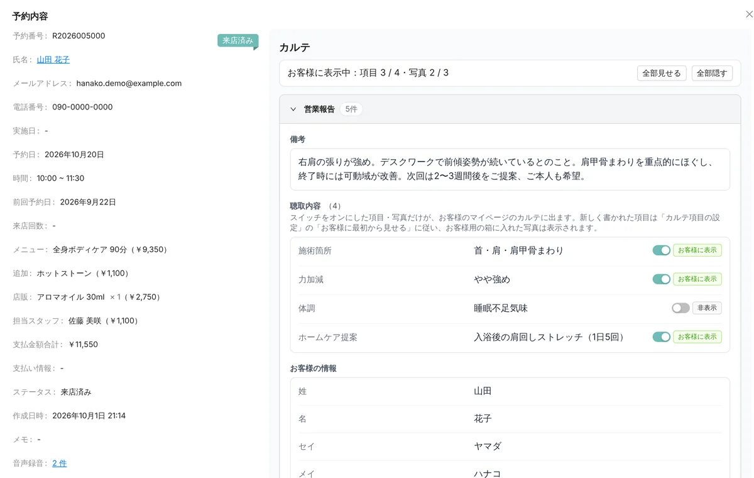This screenshot has width=754, height=478.
Task: Click the セイ value ヤマダ
Action: click(x=488, y=447)
